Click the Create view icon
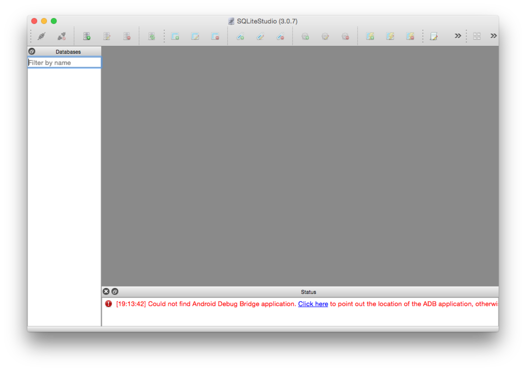Screen dimensions: 526x371 pos(370,36)
